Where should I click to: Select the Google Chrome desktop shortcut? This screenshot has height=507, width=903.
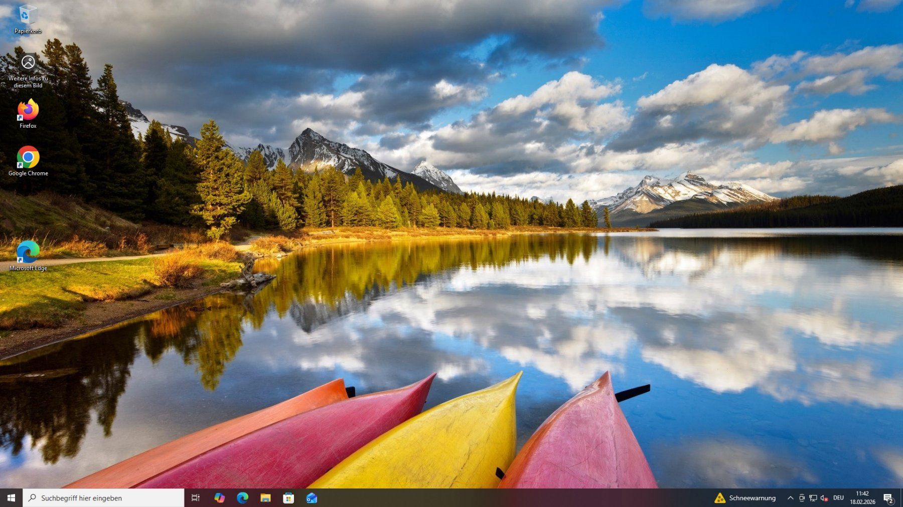pyautogui.click(x=28, y=161)
